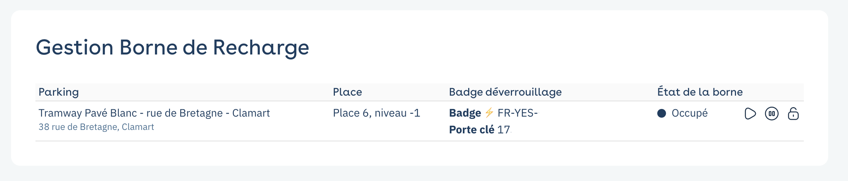Screen dimensions: 848x181
Task: Click the 38 rue de Bretagne address
Action: [96, 127]
